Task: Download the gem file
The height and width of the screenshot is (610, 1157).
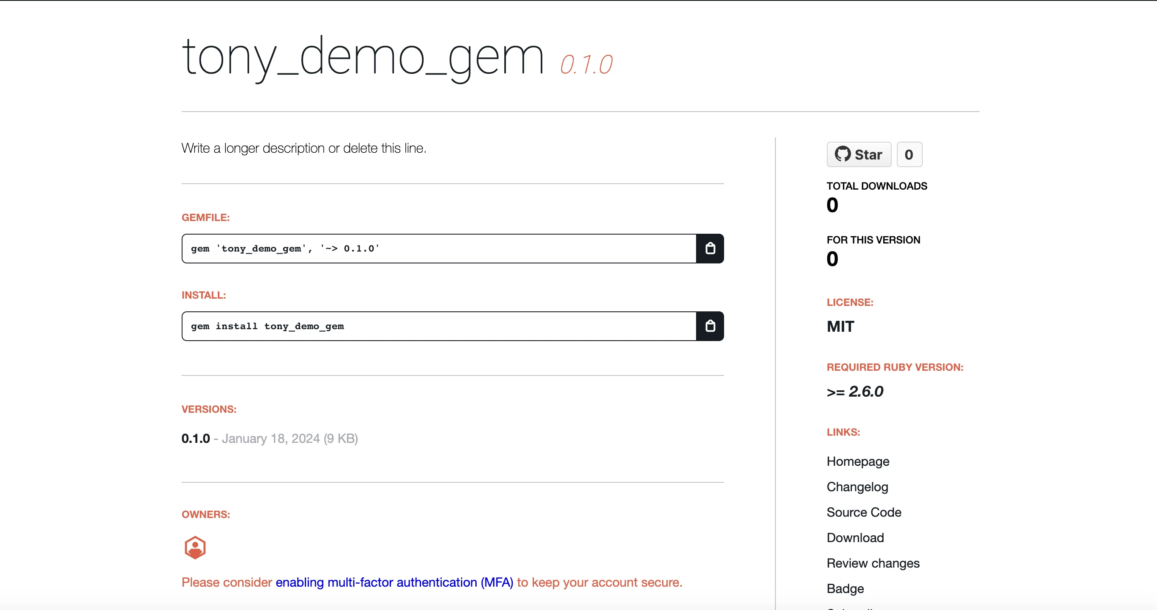Action: (854, 537)
